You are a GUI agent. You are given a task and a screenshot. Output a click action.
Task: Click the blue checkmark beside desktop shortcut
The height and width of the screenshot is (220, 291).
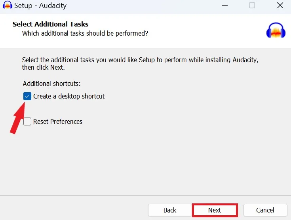[x=27, y=96]
